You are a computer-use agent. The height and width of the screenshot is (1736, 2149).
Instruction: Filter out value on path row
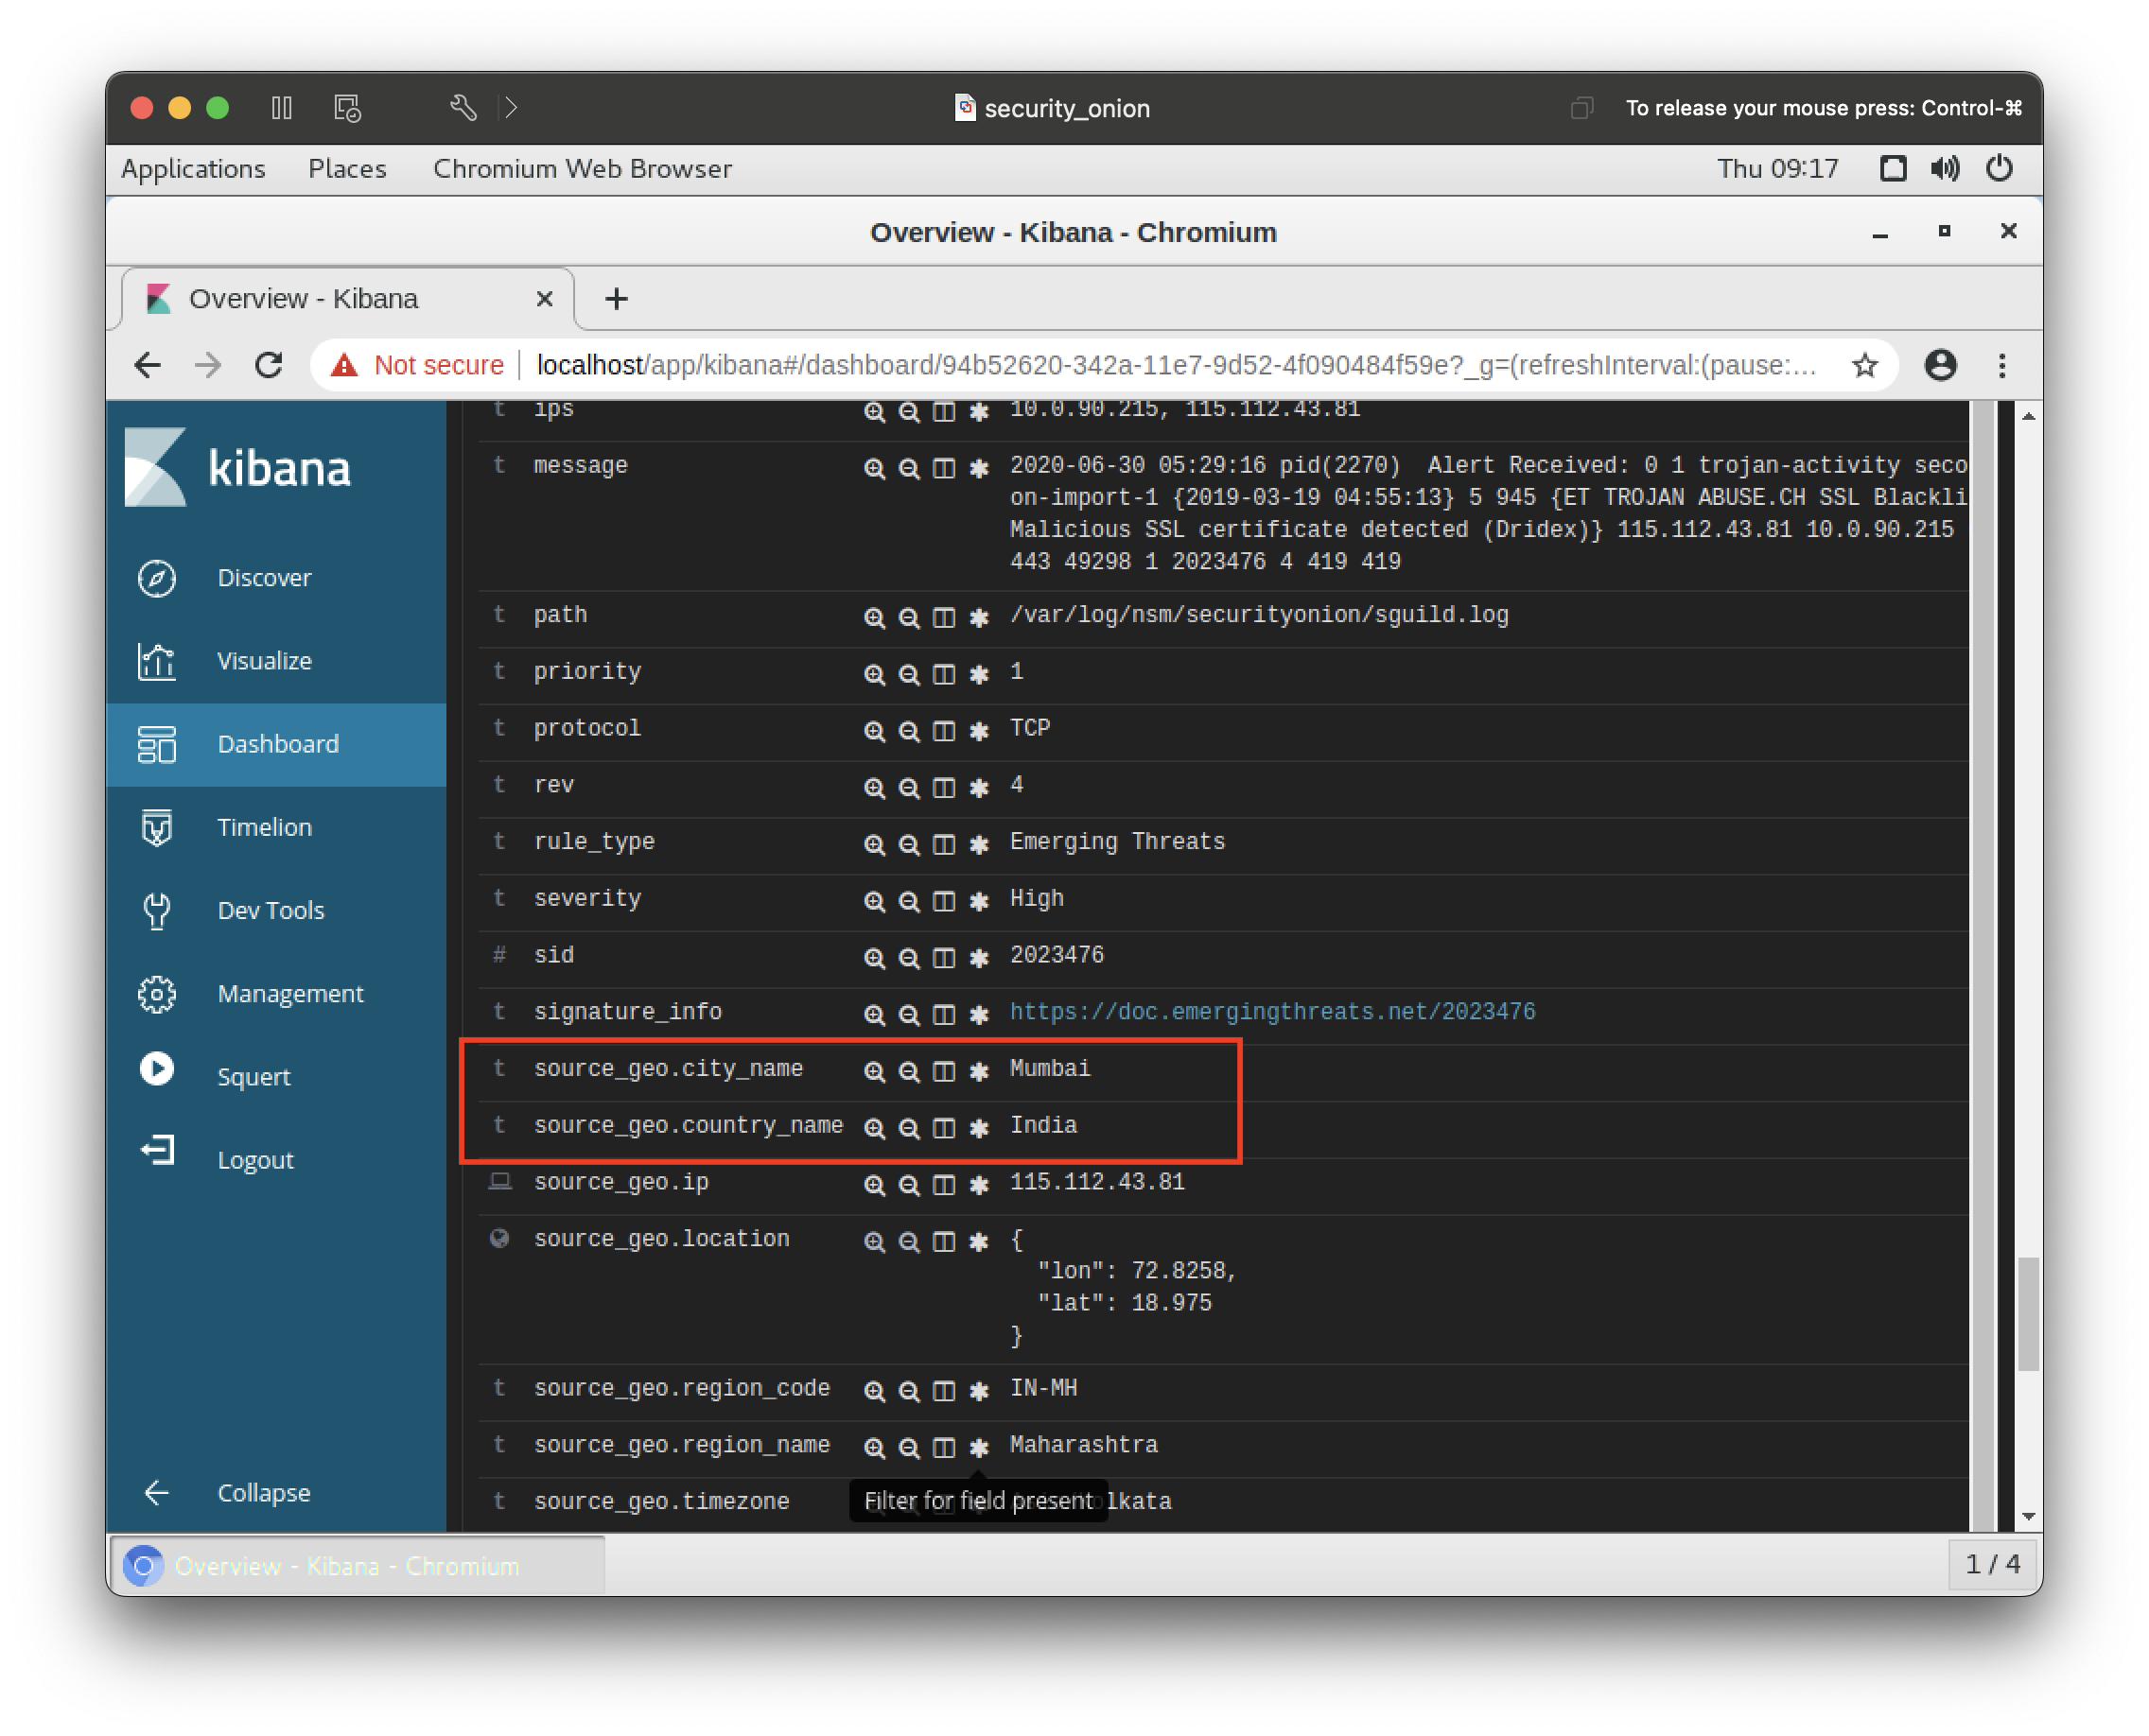click(x=908, y=618)
